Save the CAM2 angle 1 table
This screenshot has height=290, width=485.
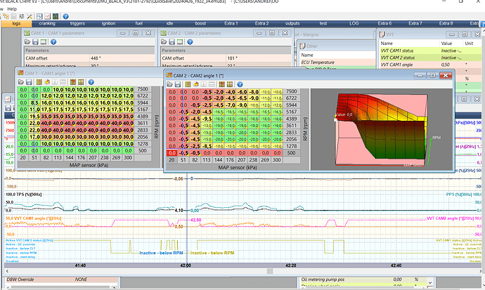(x=179, y=83)
